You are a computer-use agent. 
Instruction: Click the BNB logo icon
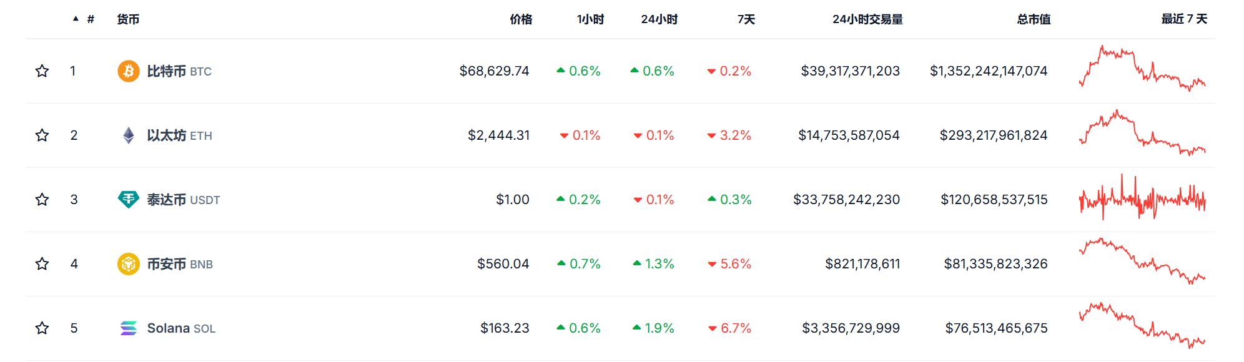click(129, 264)
